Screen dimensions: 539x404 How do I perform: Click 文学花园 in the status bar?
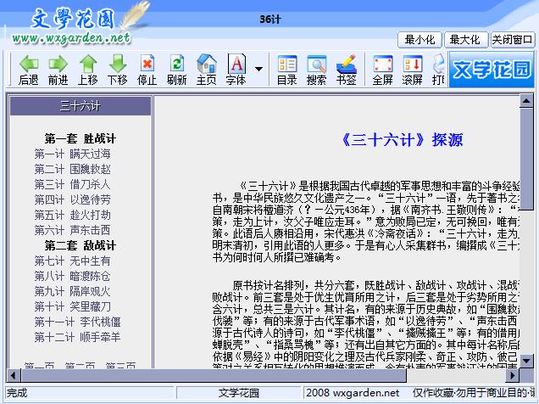click(238, 393)
